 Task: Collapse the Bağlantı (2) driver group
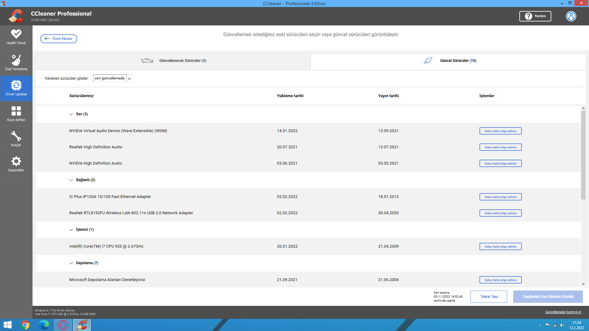(71, 180)
